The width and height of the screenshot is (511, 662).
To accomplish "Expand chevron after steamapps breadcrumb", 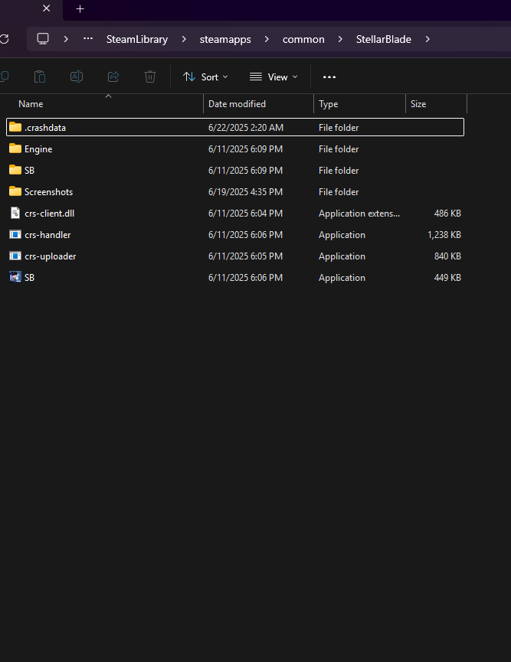I will pyautogui.click(x=267, y=39).
